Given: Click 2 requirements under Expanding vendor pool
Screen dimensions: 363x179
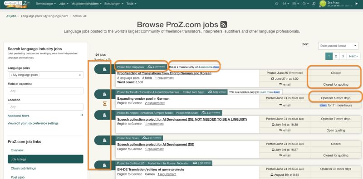Looking at the screenshot, I should [x=155, y=103].
